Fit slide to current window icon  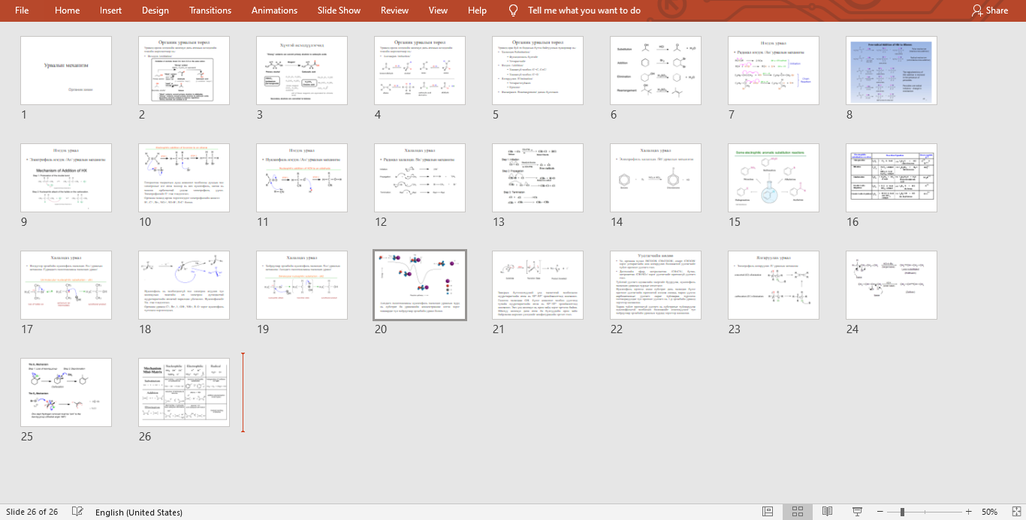point(1013,512)
